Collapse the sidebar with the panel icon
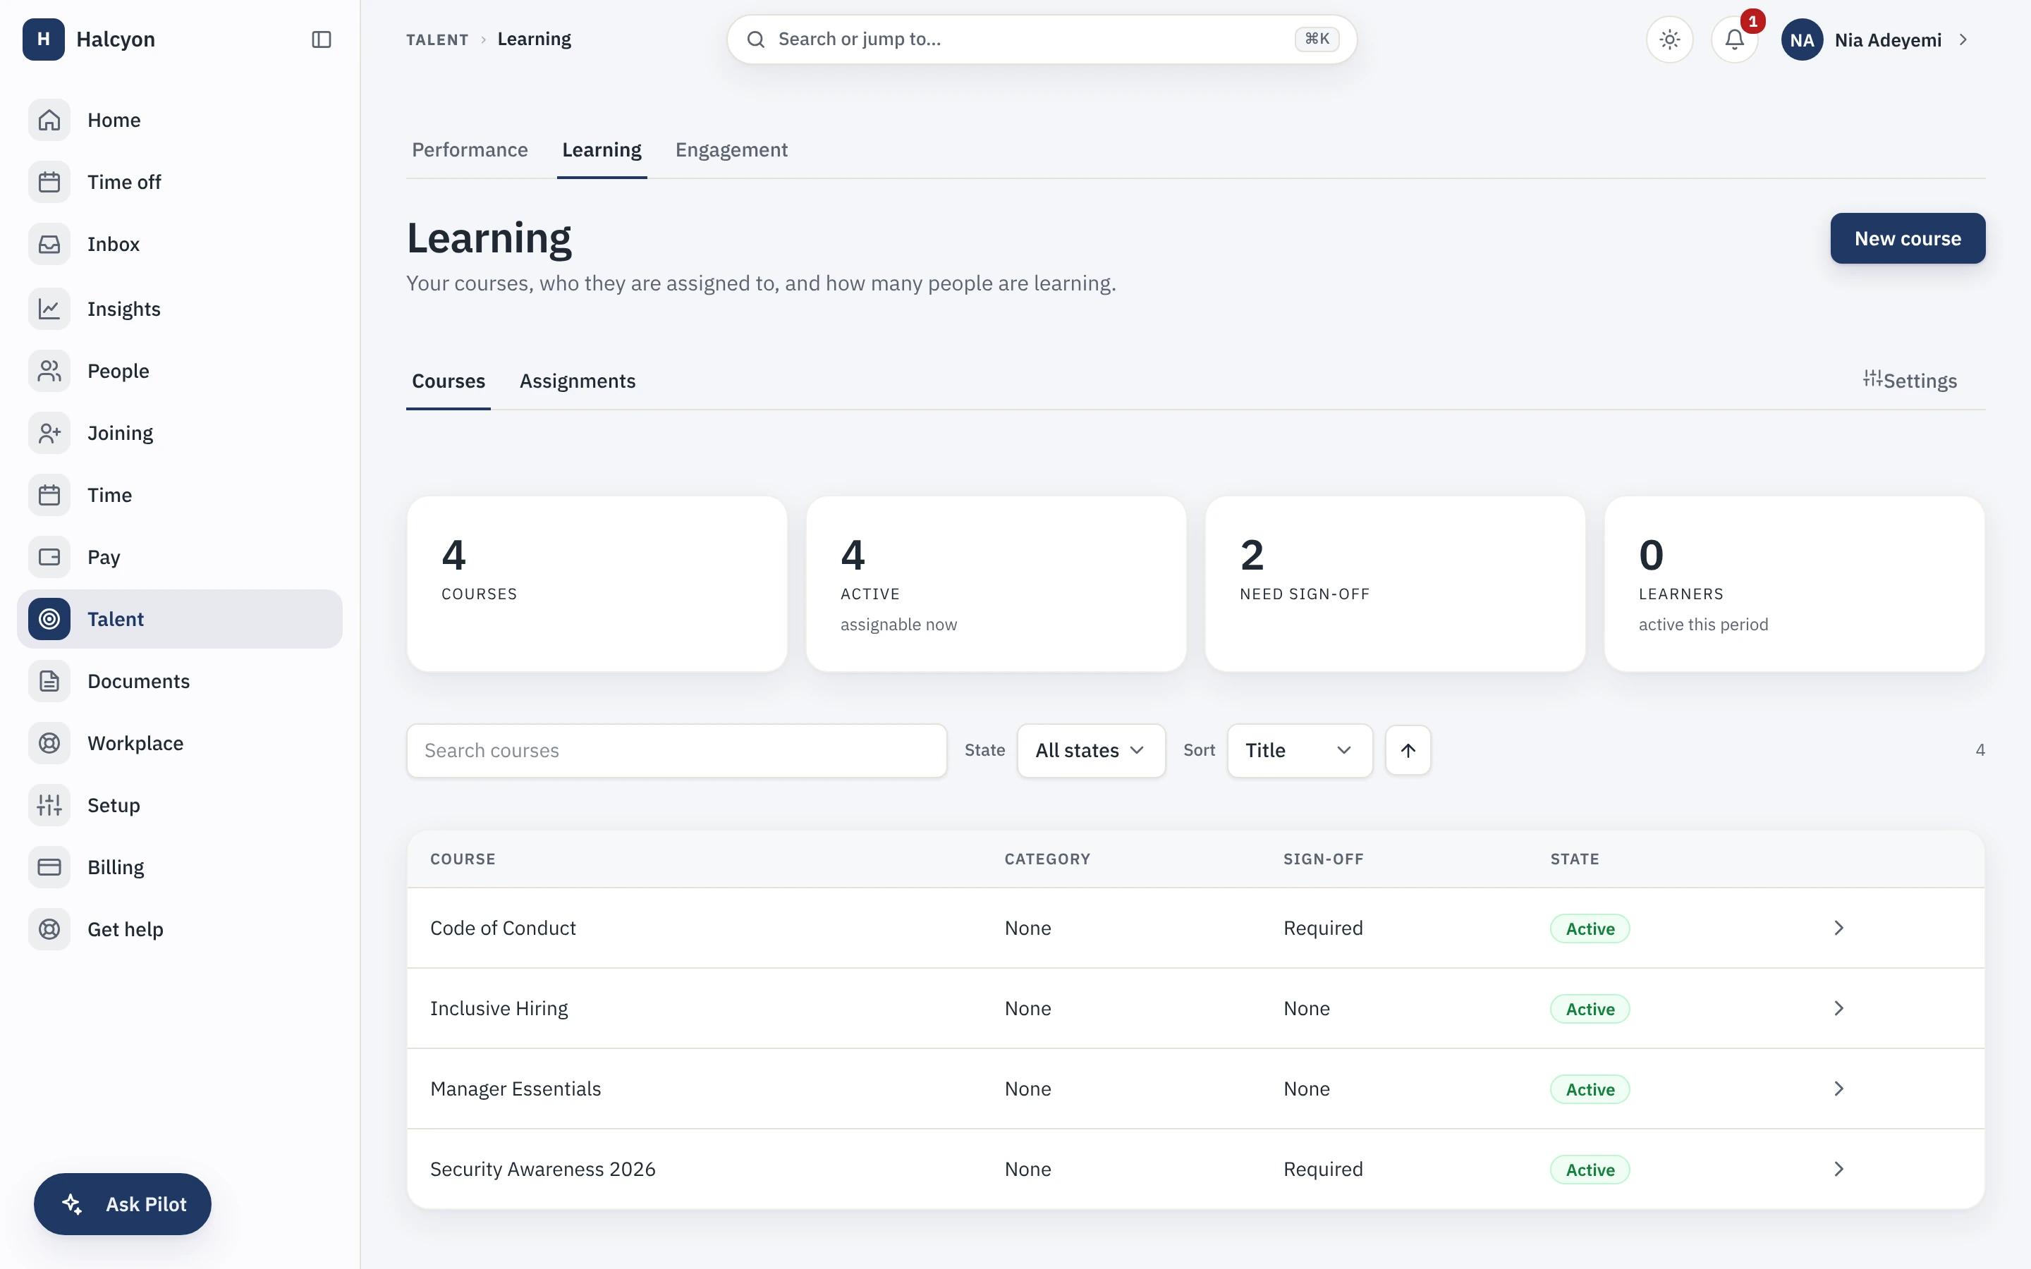 point(322,39)
